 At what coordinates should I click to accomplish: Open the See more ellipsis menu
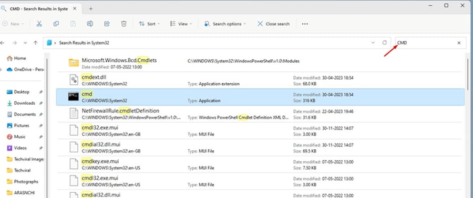(305, 24)
